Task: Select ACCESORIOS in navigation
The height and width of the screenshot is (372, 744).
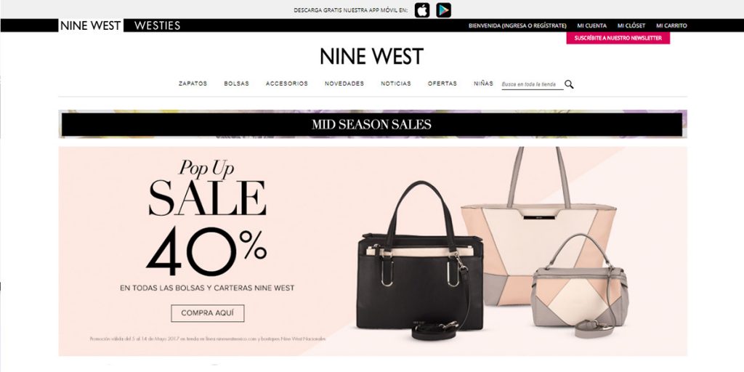Action: coord(286,84)
